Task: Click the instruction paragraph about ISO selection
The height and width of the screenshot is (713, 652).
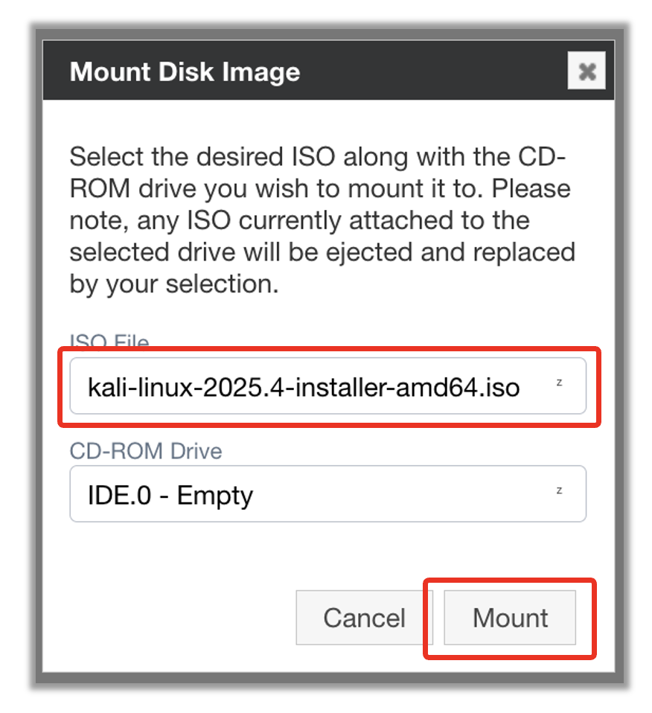Action: (322, 220)
